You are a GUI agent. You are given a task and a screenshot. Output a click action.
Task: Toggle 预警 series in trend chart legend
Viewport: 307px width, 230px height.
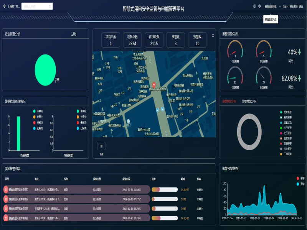pos(300,184)
